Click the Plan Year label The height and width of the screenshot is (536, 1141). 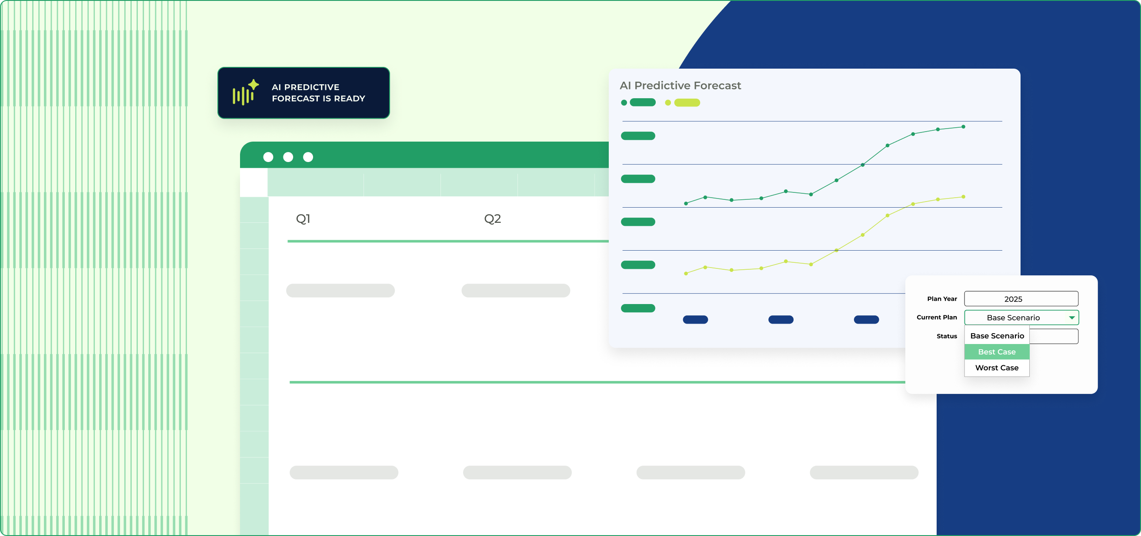(942, 299)
